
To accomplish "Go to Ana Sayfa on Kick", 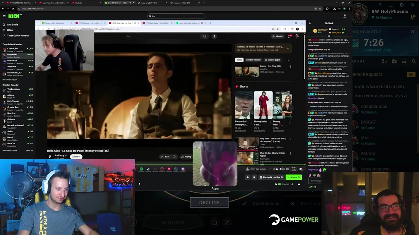I will (x=12, y=24).
